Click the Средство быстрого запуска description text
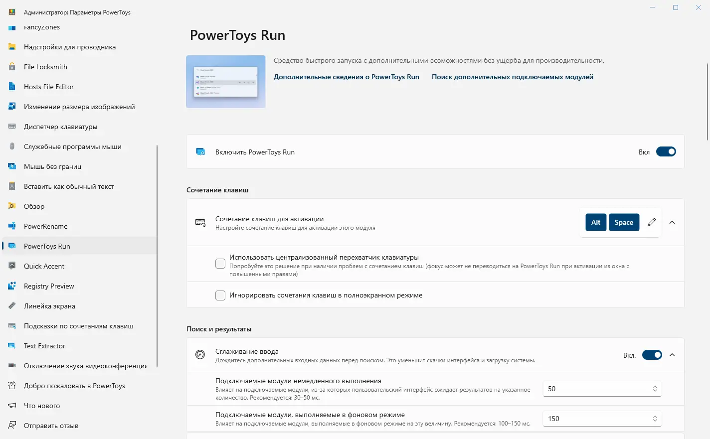The height and width of the screenshot is (439, 710). pos(439,60)
